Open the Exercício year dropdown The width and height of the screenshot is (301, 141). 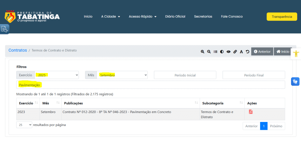(x=57, y=75)
